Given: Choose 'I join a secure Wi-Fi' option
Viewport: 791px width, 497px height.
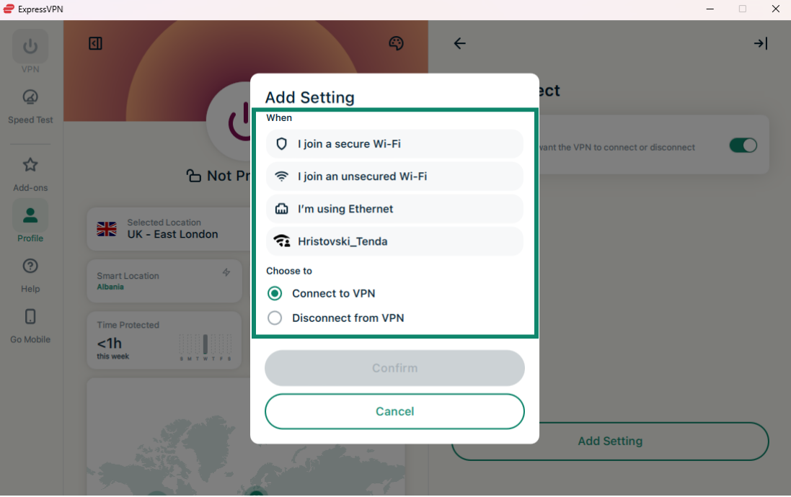Looking at the screenshot, I should pyautogui.click(x=394, y=144).
